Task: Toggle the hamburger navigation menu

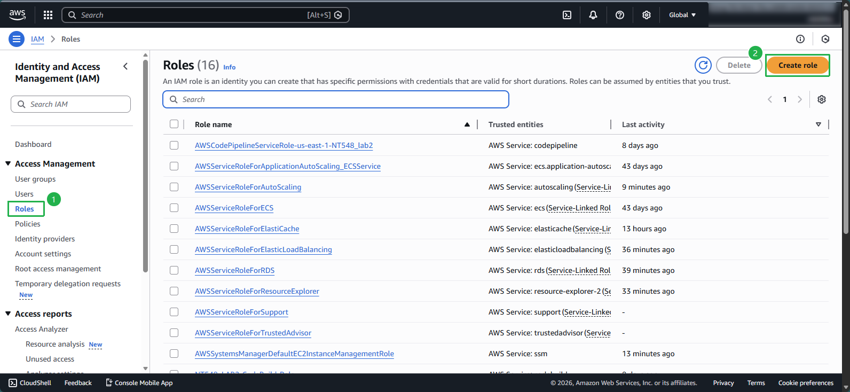Action: tap(17, 39)
